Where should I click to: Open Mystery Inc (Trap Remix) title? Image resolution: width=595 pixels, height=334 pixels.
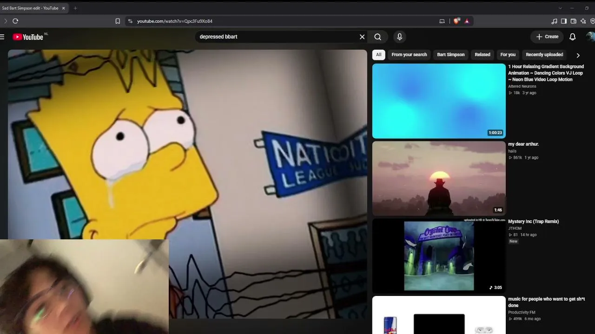coord(534,222)
